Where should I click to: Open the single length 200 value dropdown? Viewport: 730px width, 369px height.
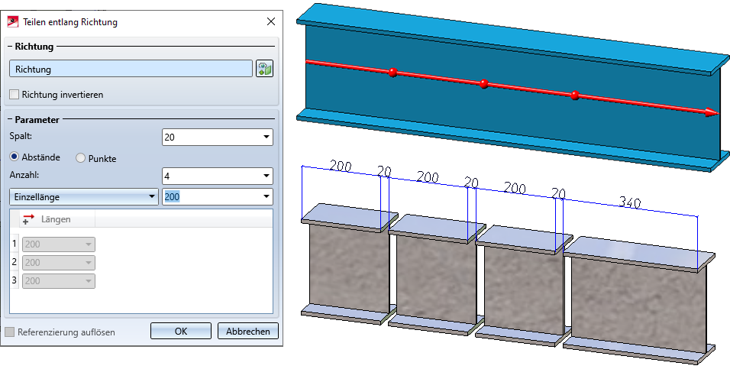pyautogui.click(x=266, y=196)
